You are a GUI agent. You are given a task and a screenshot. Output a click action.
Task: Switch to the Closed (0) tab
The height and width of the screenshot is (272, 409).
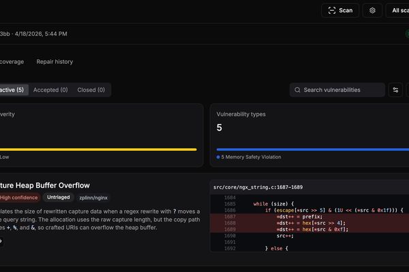91,90
